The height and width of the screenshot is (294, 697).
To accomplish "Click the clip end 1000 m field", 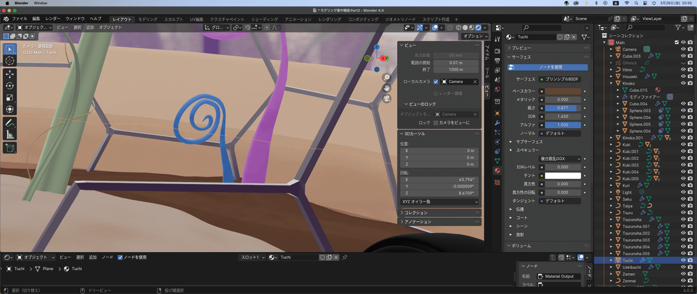I will point(456,69).
